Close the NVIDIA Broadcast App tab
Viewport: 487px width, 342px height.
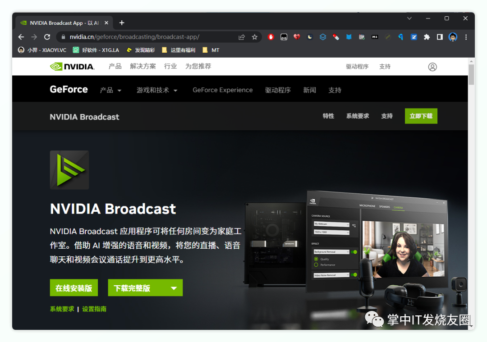tap(106, 23)
